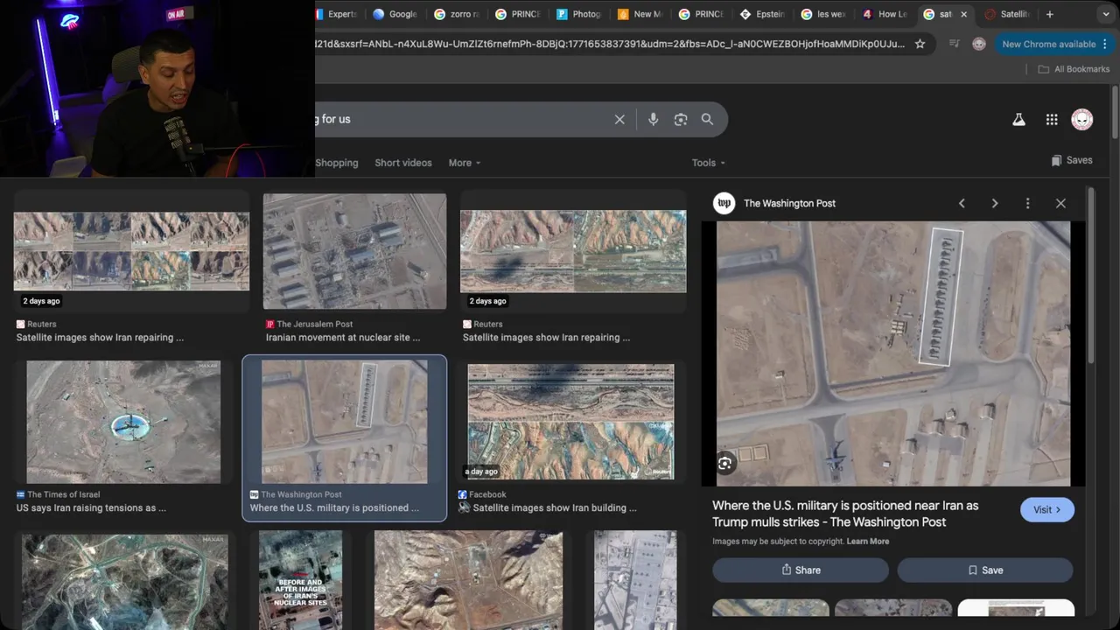Close the Washington Post preview panel

coord(1060,203)
